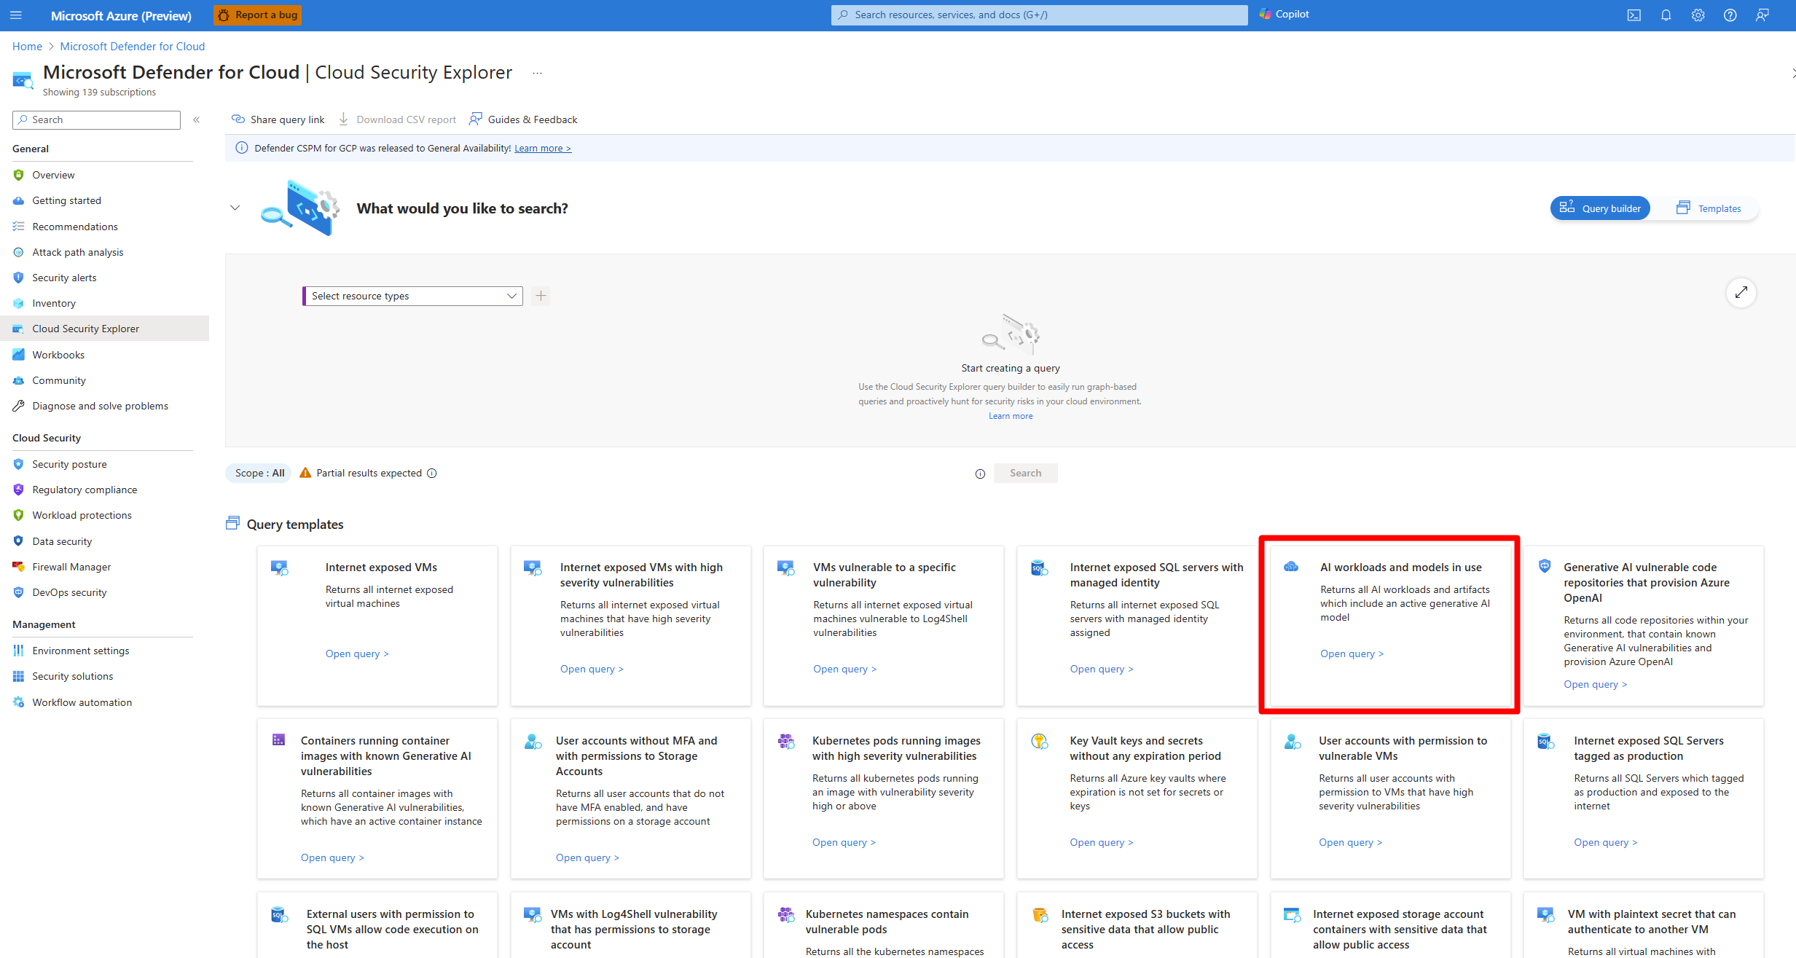Image resolution: width=1796 pixels, height=958 pixels.
Task: Expand the page title ellipsis menu
Action: pyautogui.click(x=537, y=73)
